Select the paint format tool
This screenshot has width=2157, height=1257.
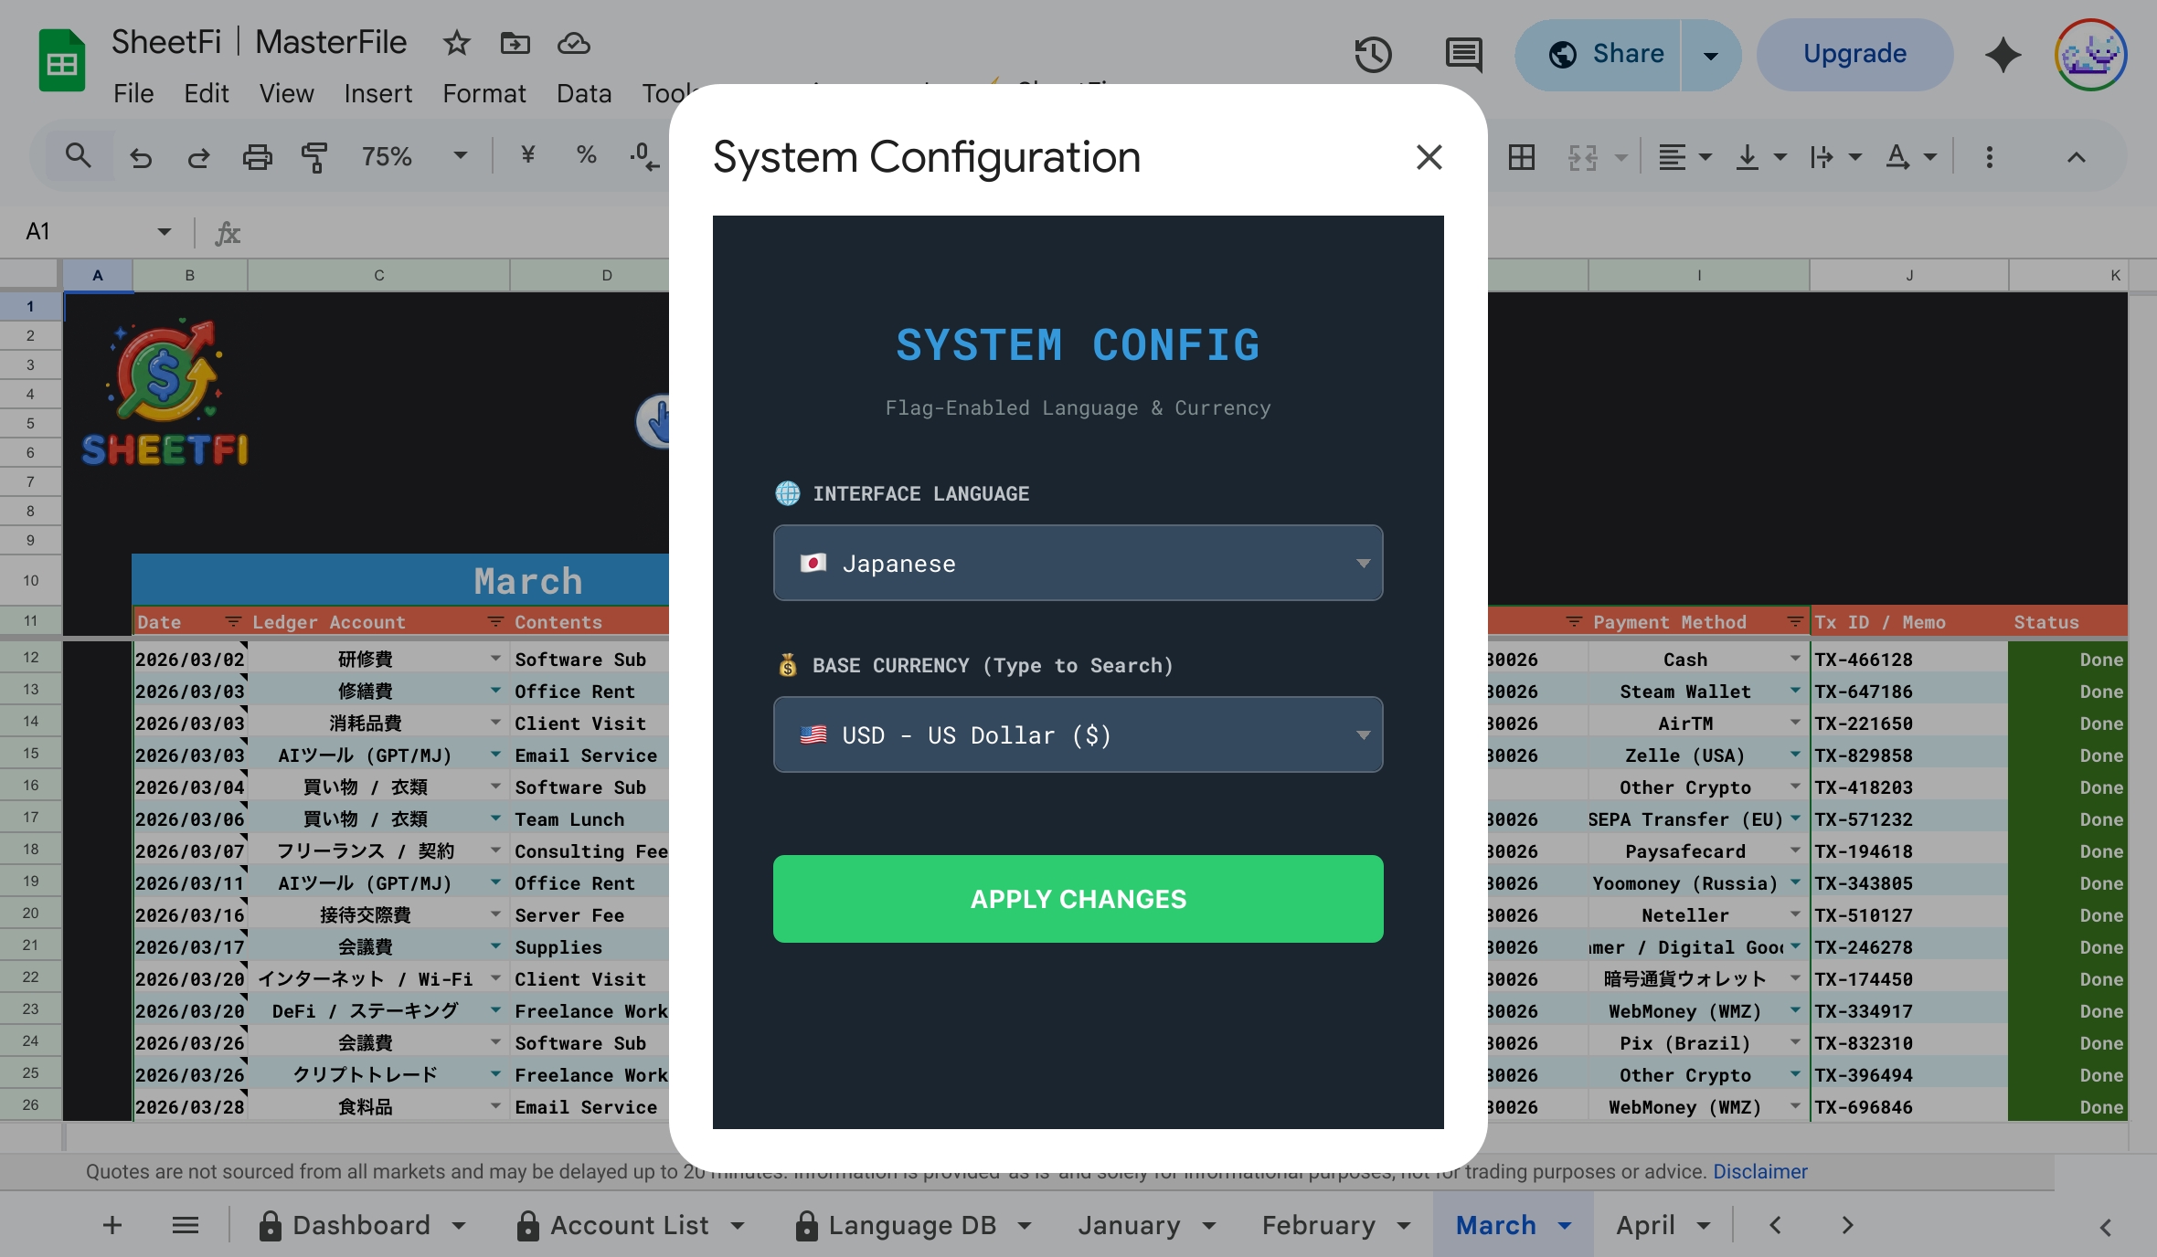click(x=313, y=157)
